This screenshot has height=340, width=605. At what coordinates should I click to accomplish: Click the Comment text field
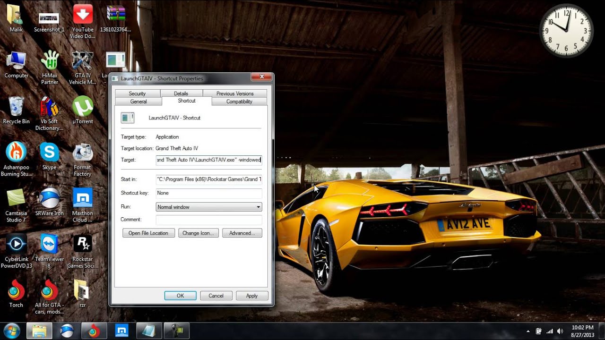(209, 220)
